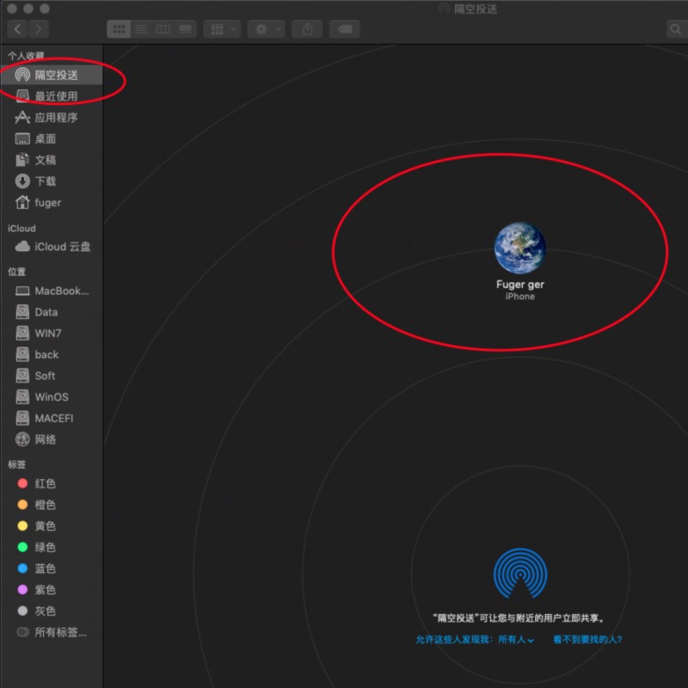688x688 pixels.
Task: Open the WIN7 volume
Action: click(x=52, y=333)
